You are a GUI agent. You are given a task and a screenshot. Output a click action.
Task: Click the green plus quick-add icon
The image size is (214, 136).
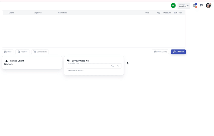coord(173,5)
